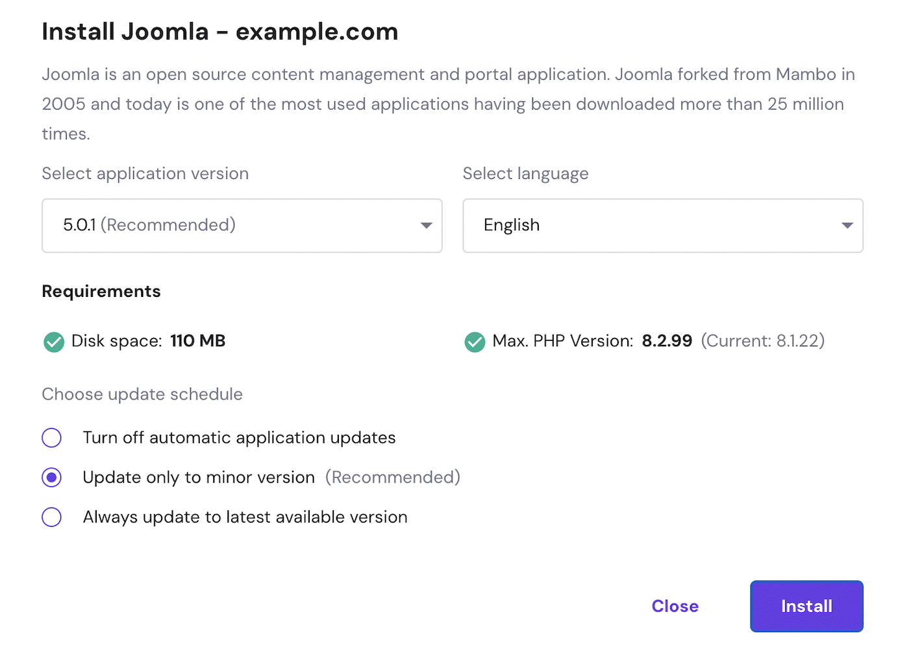Select always update to latest available version
Viewport: 909px width, 651px height.
pyautogui.click(x=51, y=517)
